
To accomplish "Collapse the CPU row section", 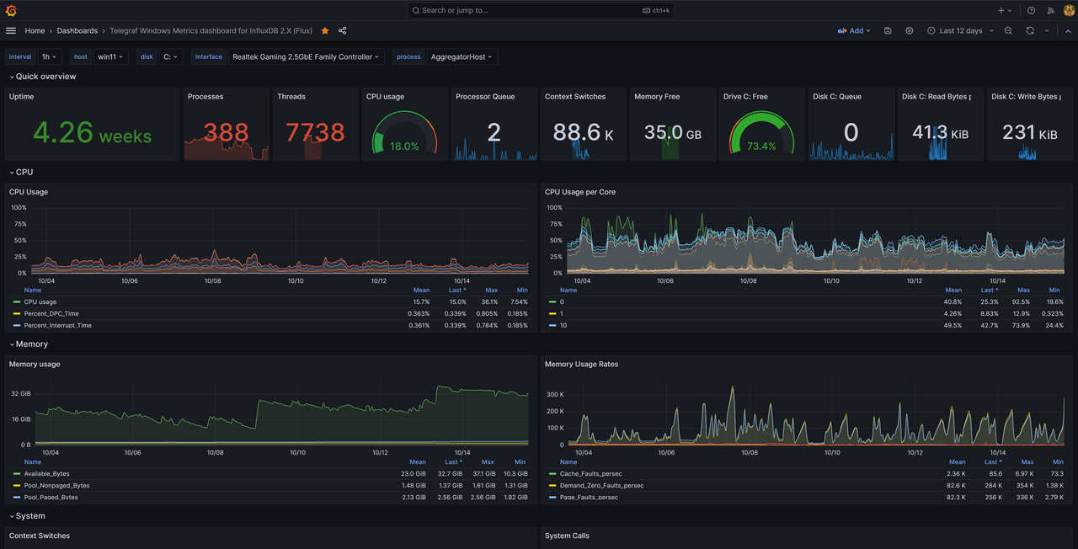I will coord(24,173).
